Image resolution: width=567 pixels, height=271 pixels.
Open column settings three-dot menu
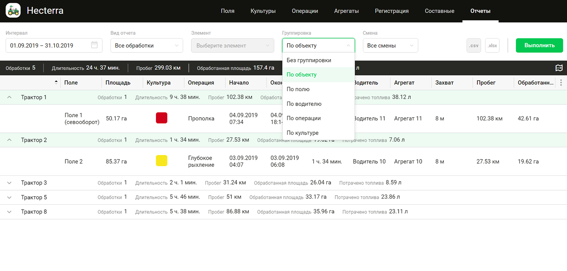click(561, 83)
